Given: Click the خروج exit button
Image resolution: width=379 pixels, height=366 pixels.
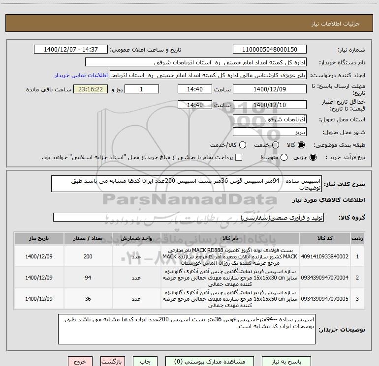Looking at the screenshot, I should coord(80,362).
